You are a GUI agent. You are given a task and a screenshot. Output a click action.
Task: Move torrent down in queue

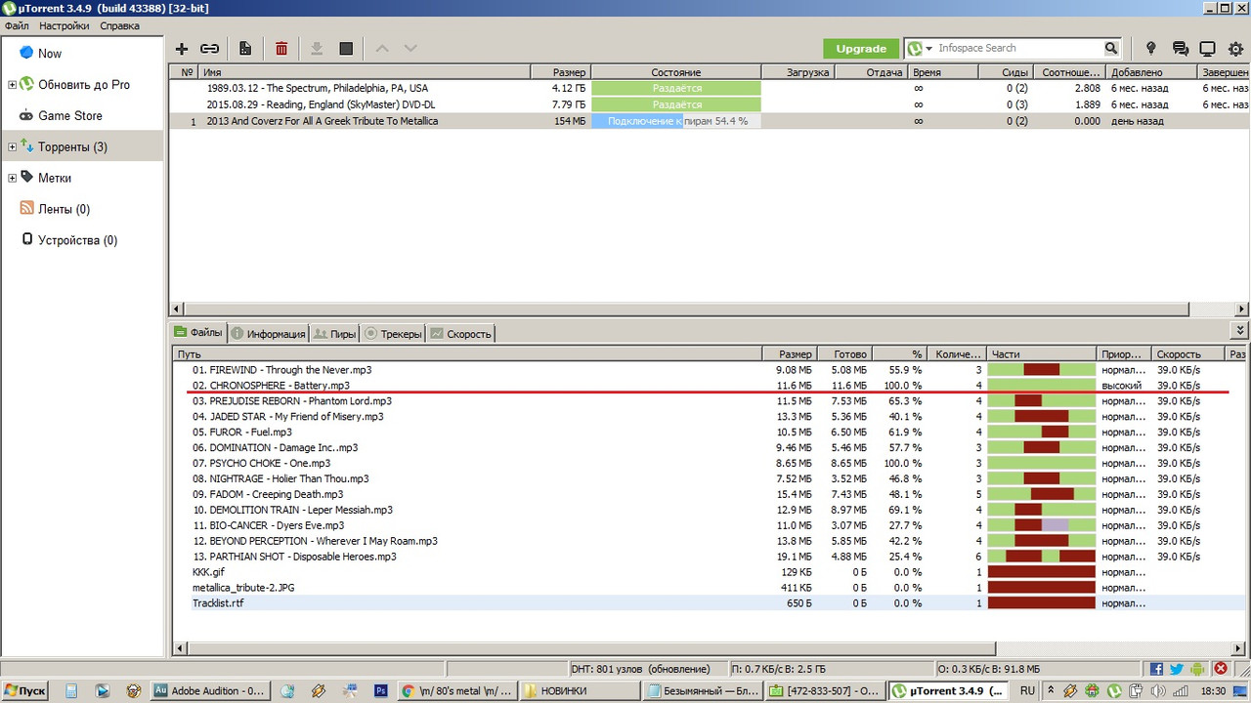410,48
